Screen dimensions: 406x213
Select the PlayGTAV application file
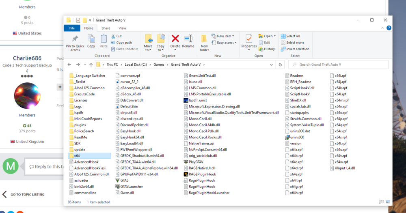click(193, 162)
